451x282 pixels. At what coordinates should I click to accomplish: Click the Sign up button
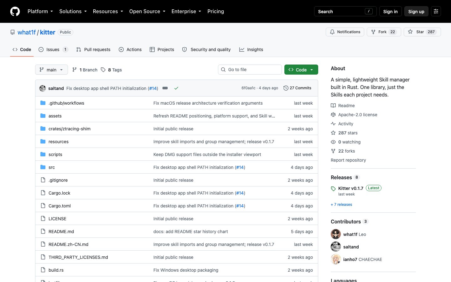[416, 11]
